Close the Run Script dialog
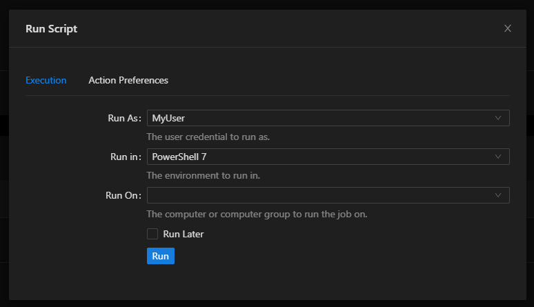This screenshot has width=534, height=307. [x=508, y=28]
